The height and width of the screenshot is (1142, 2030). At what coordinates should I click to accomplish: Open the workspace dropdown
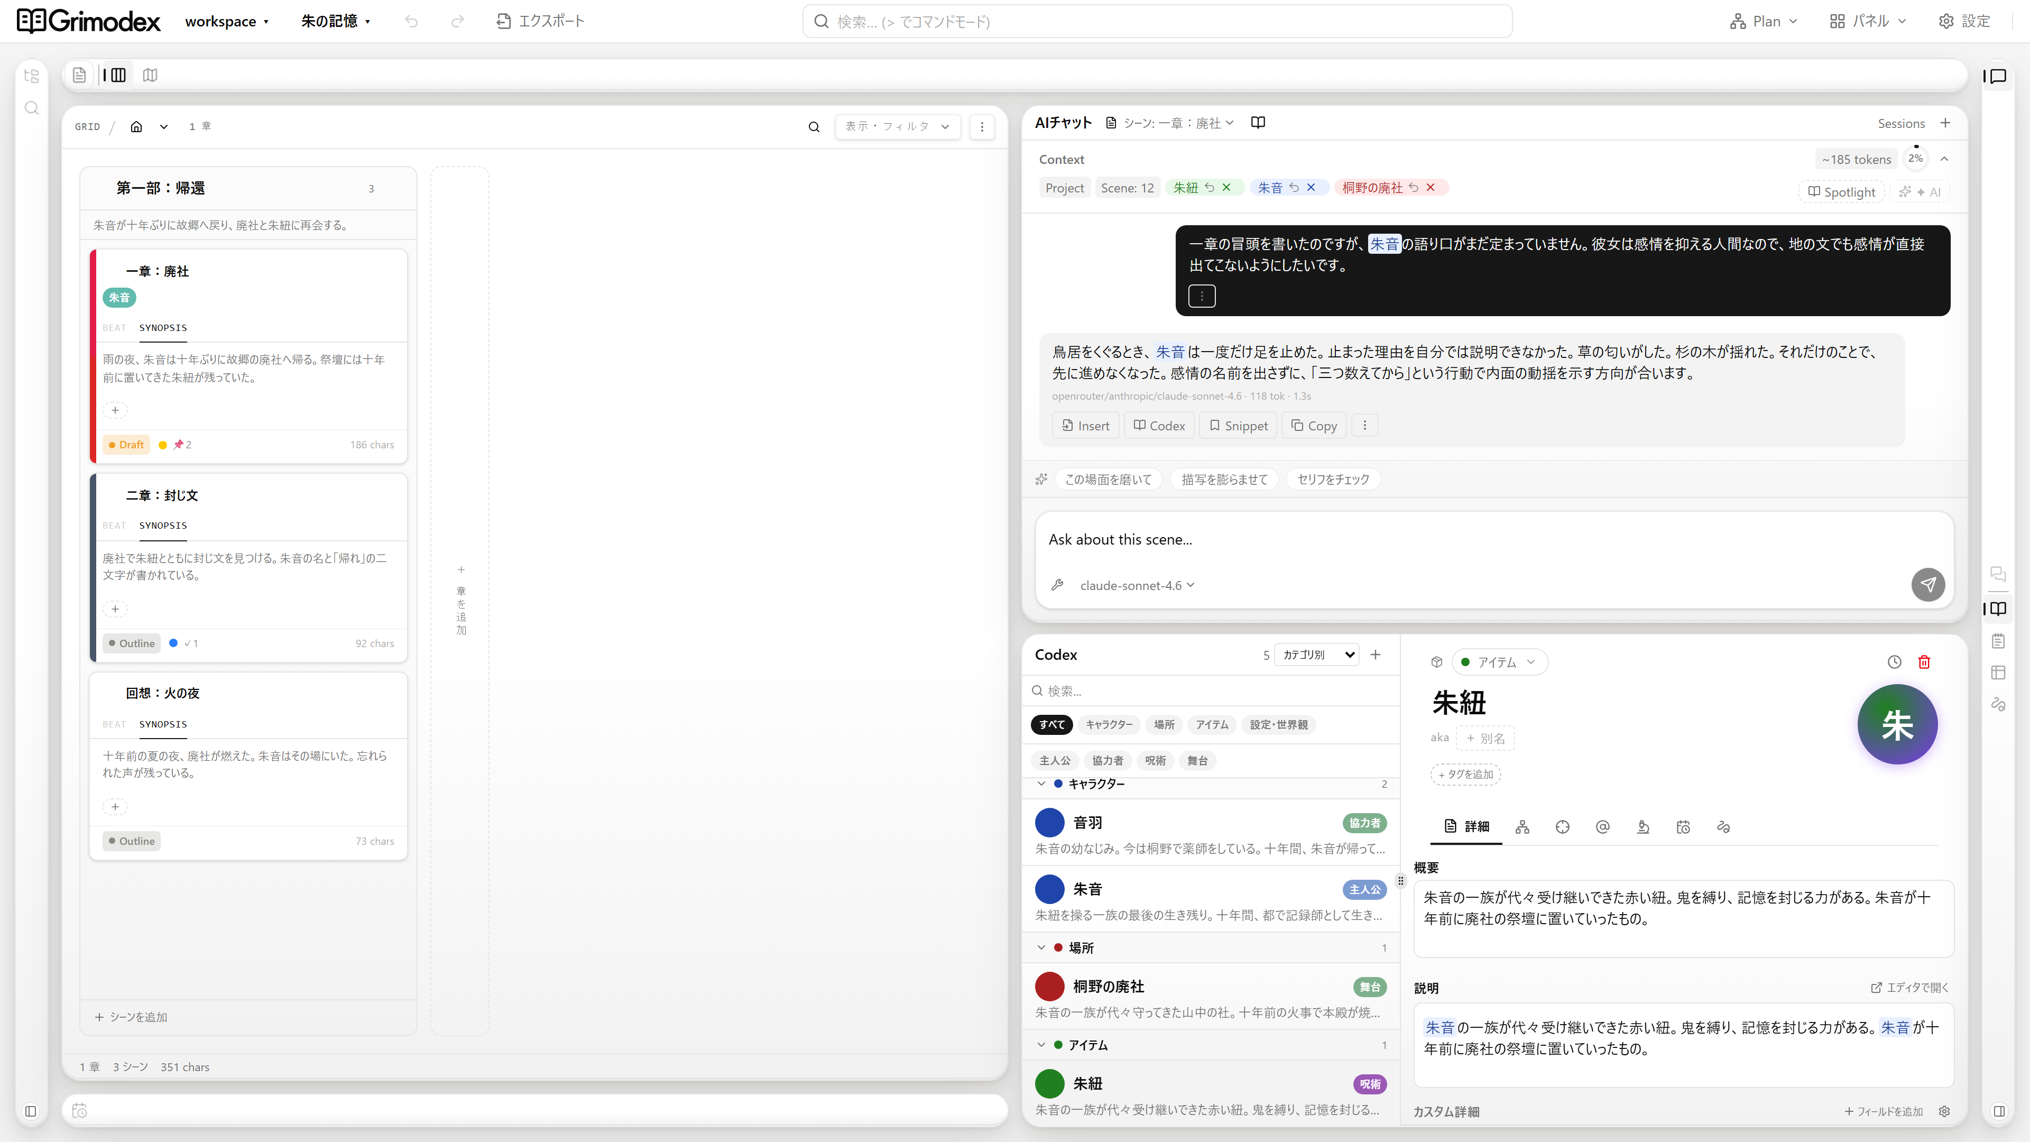[x=227, y=21]
